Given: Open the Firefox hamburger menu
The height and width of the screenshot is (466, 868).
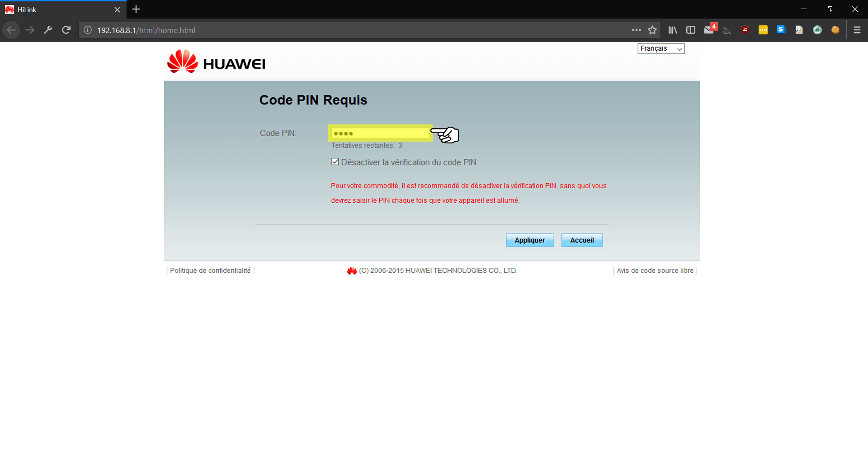Looking at the screenshot, I should click(x=857, y=30).
